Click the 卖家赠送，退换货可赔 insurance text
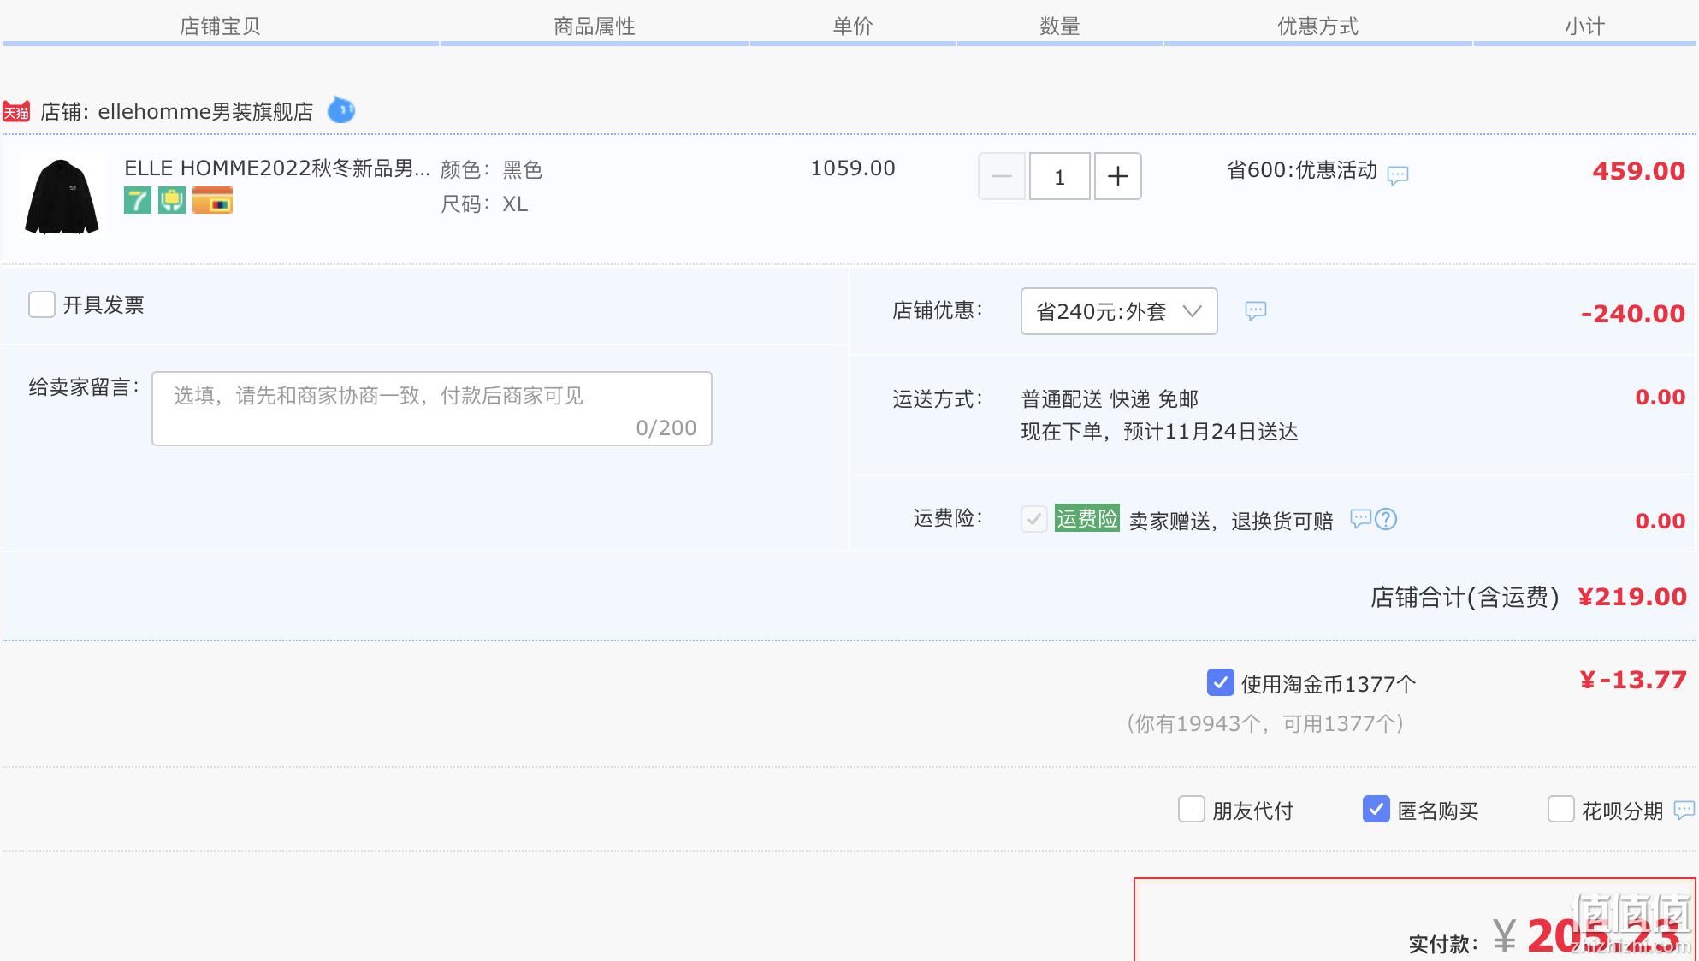The image size is (1699, 961). 1231,521
